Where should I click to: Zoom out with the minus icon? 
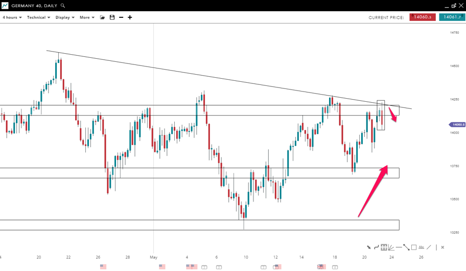tap(121, 17)
